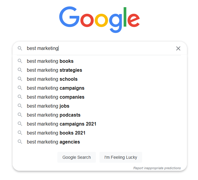Choose 'best marketing campaigns' suggestion
The width and height of the screenshot is (198, 180).
(x=100, y=88)
